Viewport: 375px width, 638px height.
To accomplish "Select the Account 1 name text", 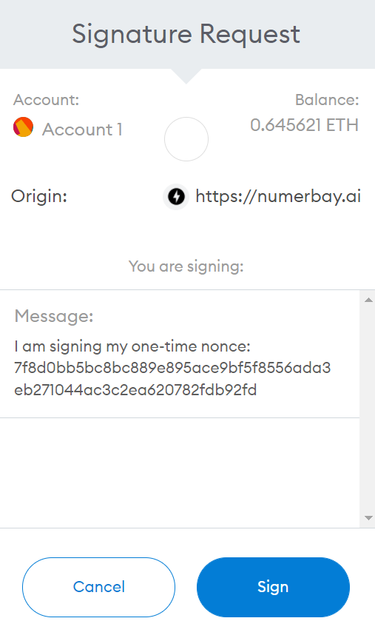I will tap(82, 130).
